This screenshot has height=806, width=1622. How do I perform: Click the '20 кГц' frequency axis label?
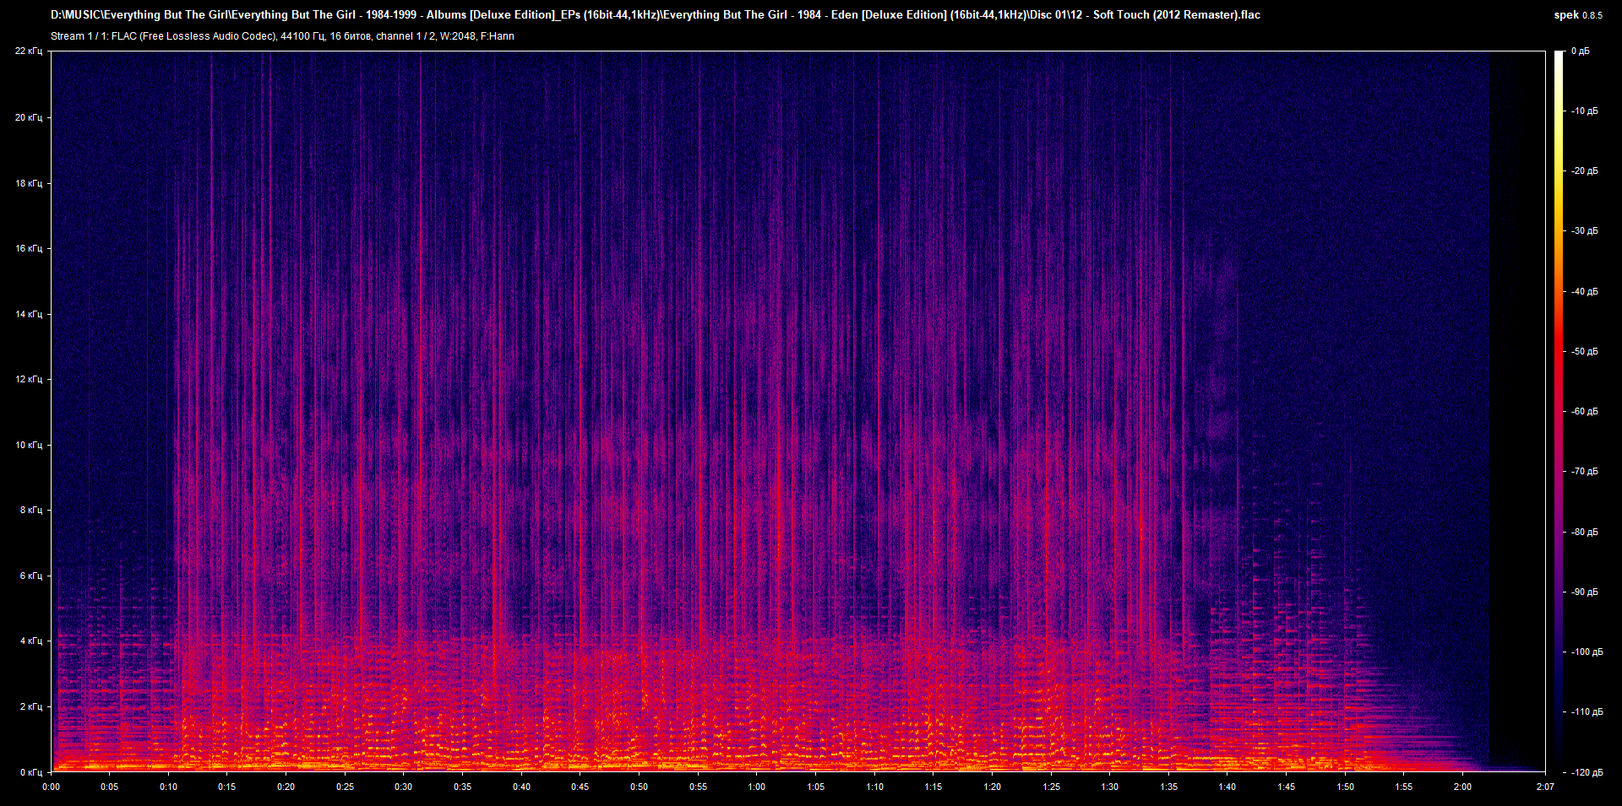pos(29,117)
